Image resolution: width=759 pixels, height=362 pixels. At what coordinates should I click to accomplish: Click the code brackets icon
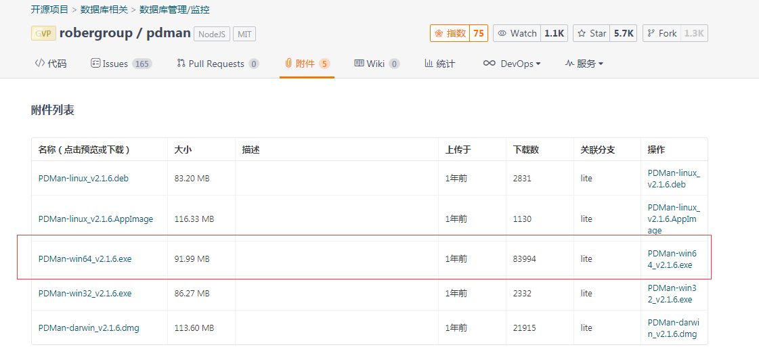(40, 63)
